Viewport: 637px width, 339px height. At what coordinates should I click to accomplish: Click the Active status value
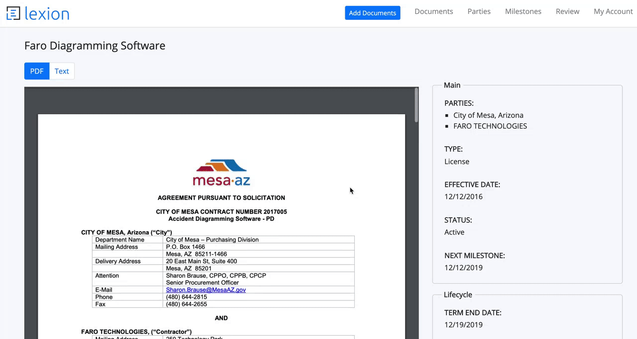pos(454,232)
